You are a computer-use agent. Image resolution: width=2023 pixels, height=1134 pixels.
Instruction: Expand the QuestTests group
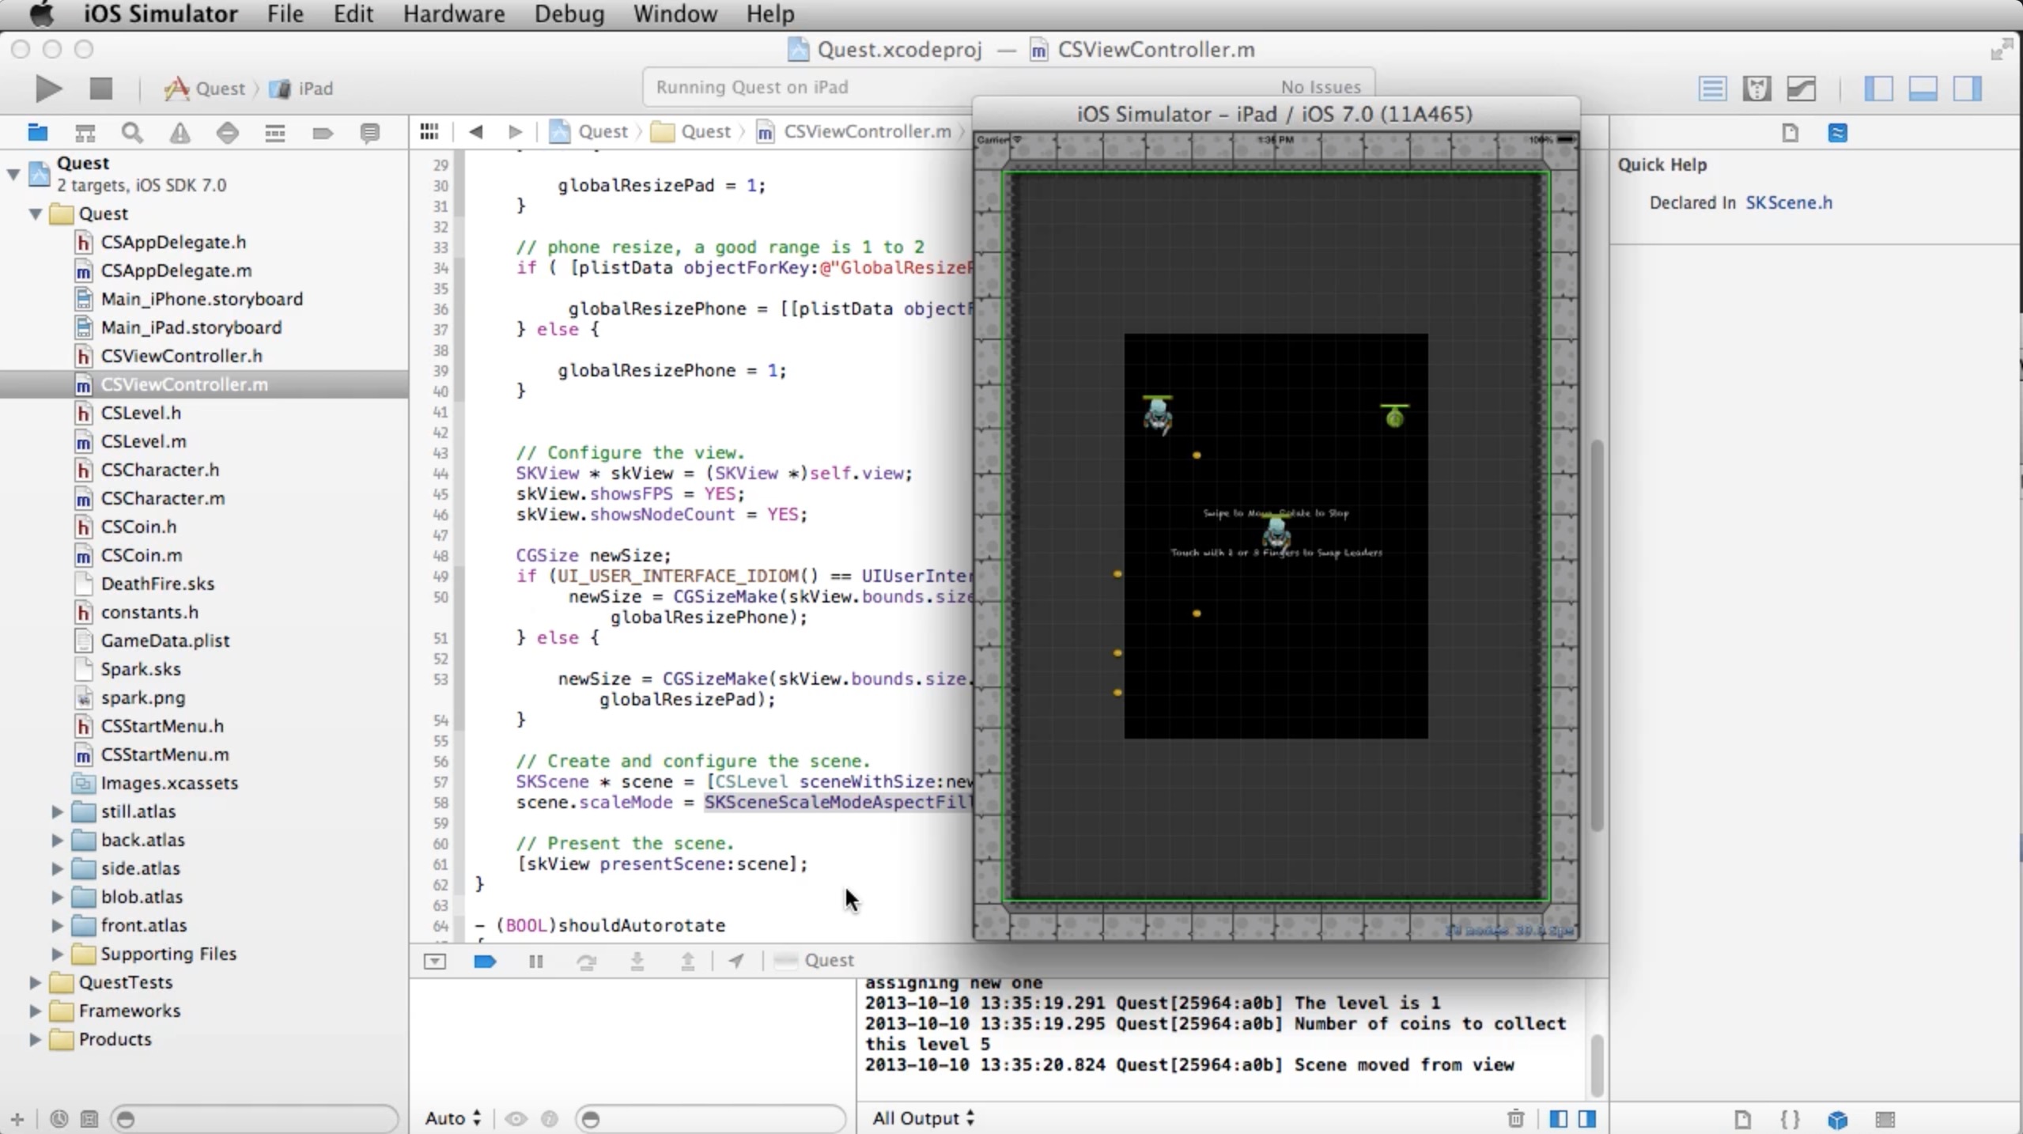coord(35,982)
